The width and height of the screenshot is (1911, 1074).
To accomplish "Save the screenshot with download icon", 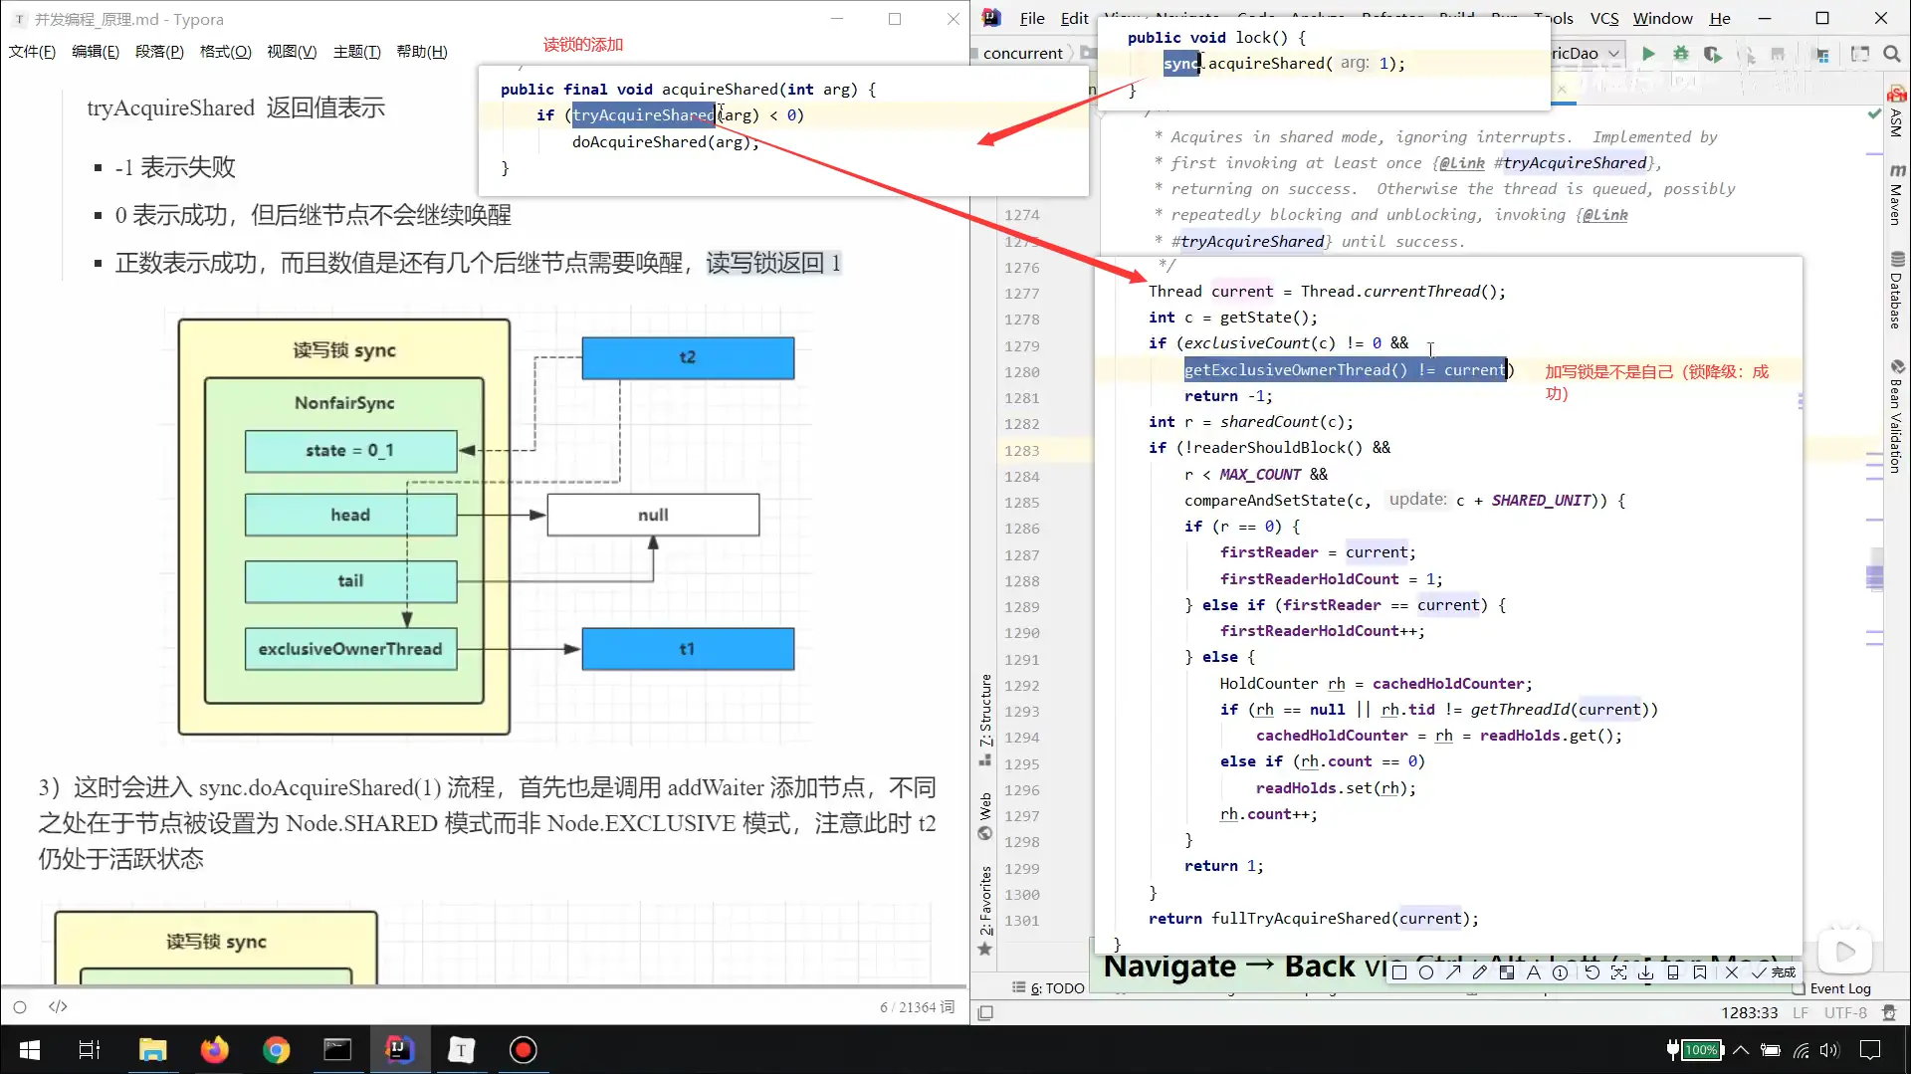I will tap(1645, 972).
